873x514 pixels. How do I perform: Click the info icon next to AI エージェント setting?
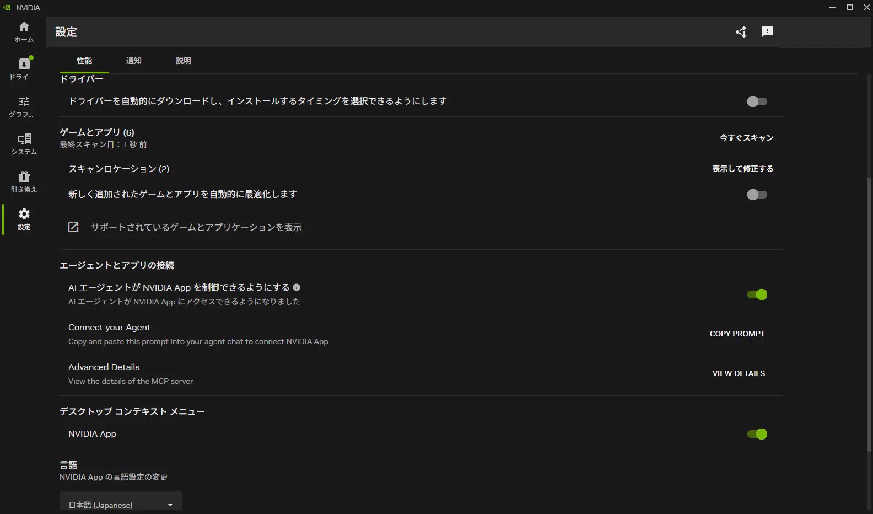(297, 287)
